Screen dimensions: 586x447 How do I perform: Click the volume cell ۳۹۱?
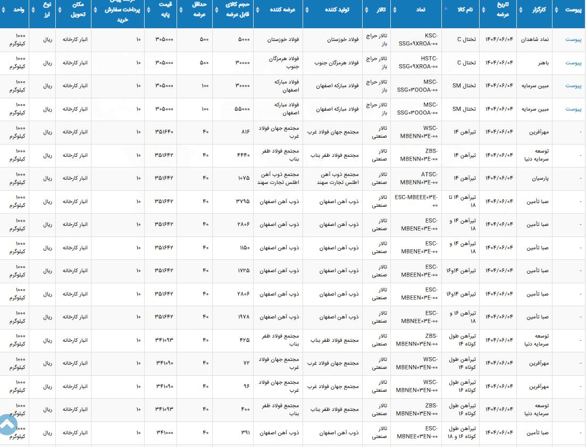246,433
